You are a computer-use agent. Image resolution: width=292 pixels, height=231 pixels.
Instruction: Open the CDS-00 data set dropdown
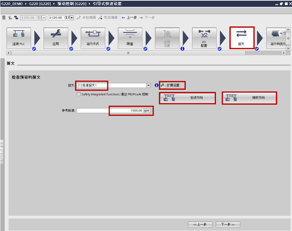click(71, 18)
